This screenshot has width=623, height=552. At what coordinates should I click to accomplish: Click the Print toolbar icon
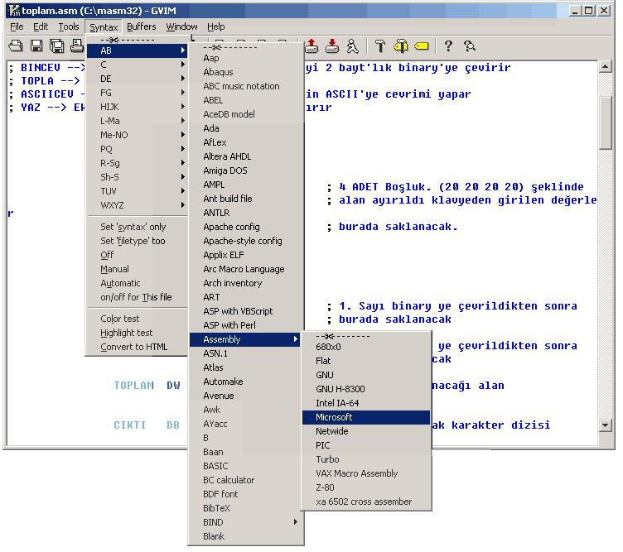77,46
